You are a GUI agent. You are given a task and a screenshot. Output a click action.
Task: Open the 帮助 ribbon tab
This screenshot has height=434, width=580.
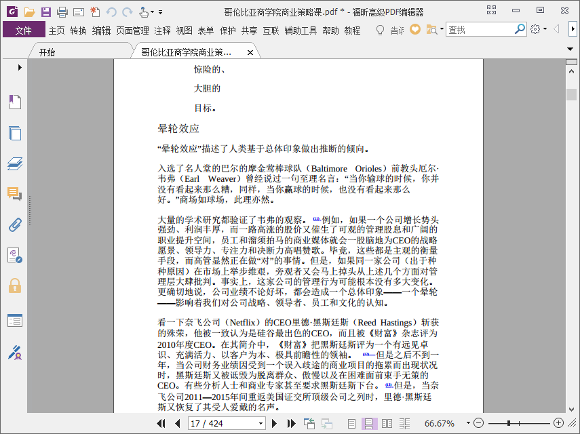330,31
